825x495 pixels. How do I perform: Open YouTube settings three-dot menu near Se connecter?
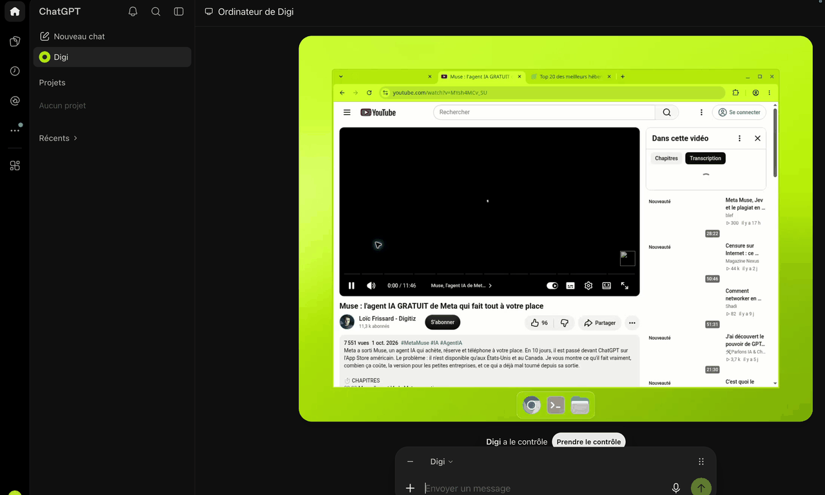coord(701,112)
